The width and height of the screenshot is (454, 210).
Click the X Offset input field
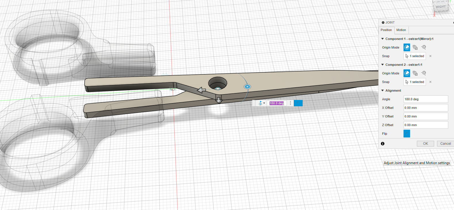(x=426, y=108)
